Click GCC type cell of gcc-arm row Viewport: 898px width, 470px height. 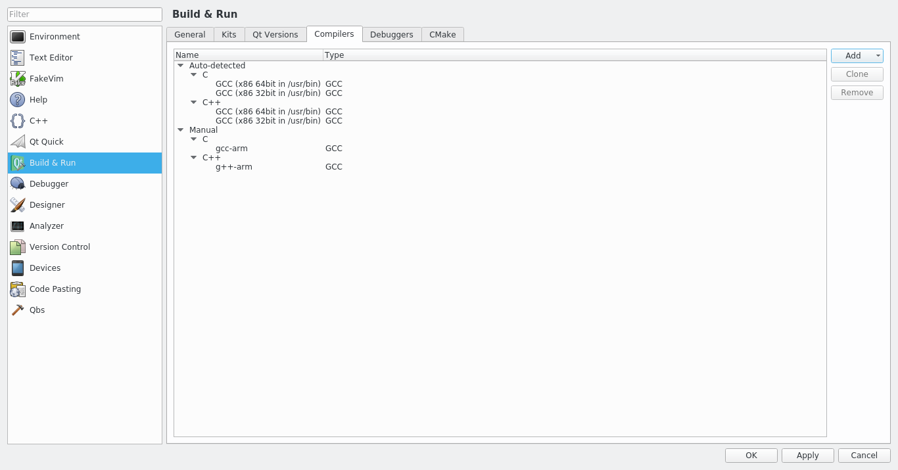pyautogui.click(x=334, y=149)
